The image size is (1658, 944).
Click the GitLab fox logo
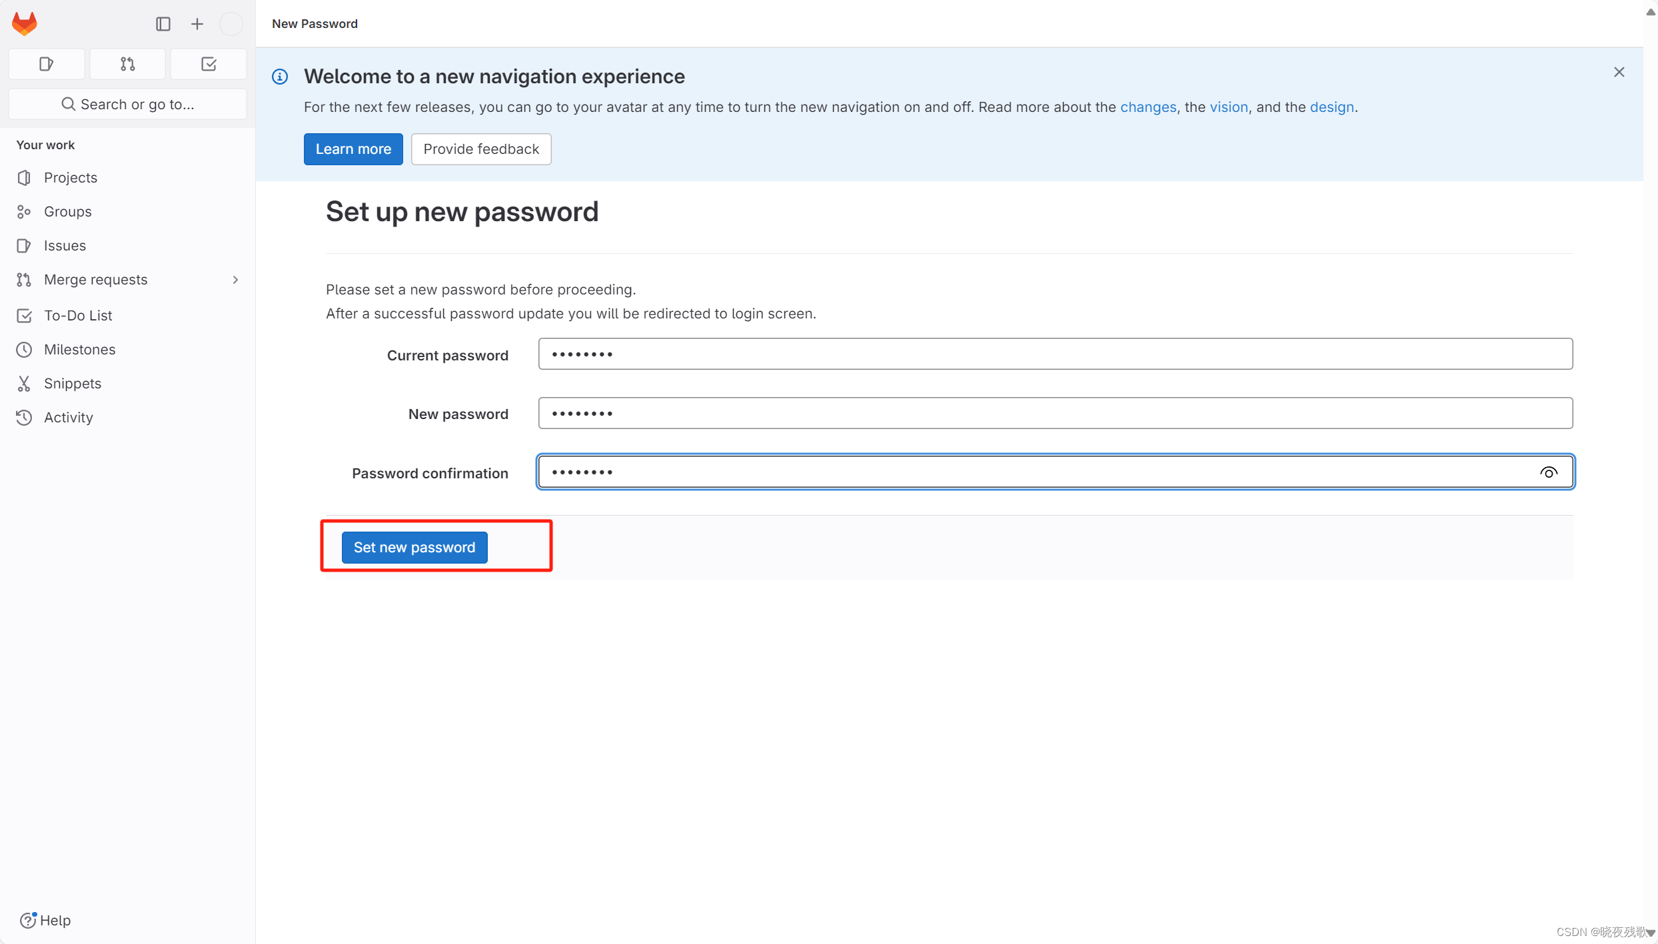[x=25, y=24]
